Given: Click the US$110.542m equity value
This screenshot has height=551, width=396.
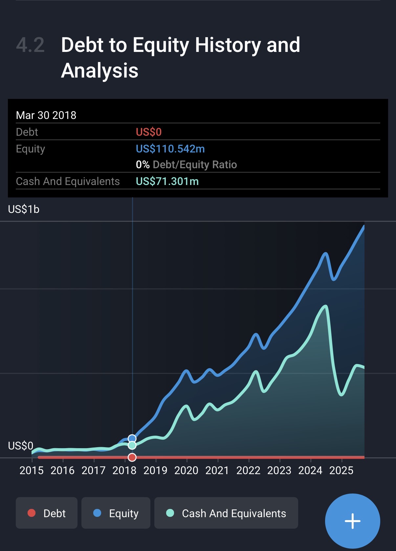Looking at the screenshot, I should click(x=170, y=149).
